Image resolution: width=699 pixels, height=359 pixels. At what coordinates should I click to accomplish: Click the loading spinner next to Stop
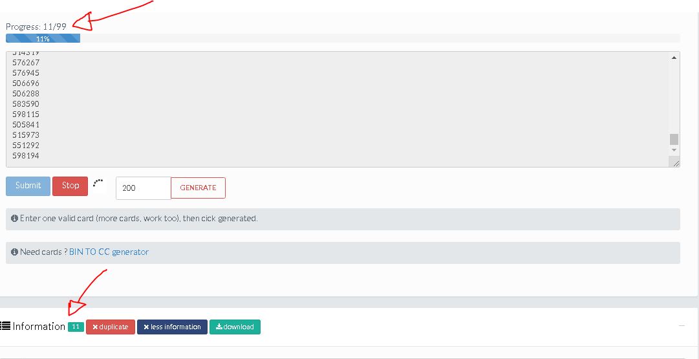click(x=98, y=183)
